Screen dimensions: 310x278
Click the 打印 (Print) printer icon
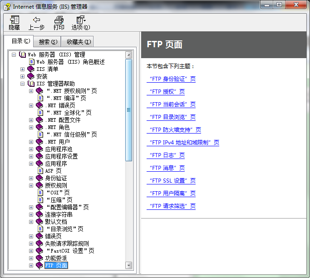pyautogui.click(x=59, y=20)
